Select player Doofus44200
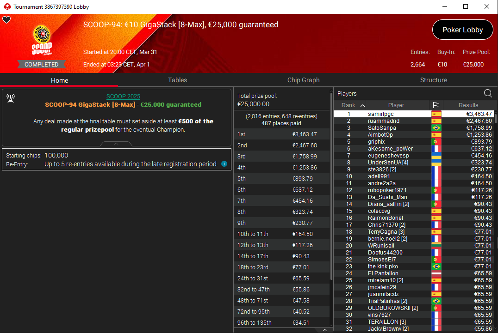498x333 pixels. coord(413,253)
